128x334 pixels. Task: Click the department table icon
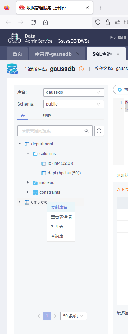tap(27, 144)
